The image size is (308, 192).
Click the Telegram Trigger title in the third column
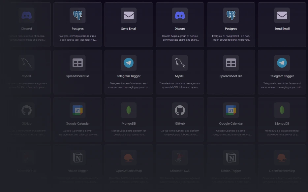point(129,76)
